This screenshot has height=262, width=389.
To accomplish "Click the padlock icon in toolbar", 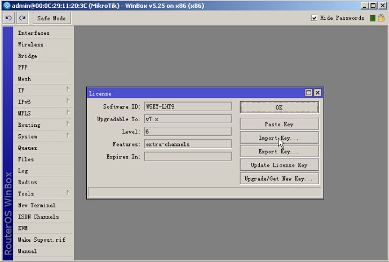I will click(381, 18).
